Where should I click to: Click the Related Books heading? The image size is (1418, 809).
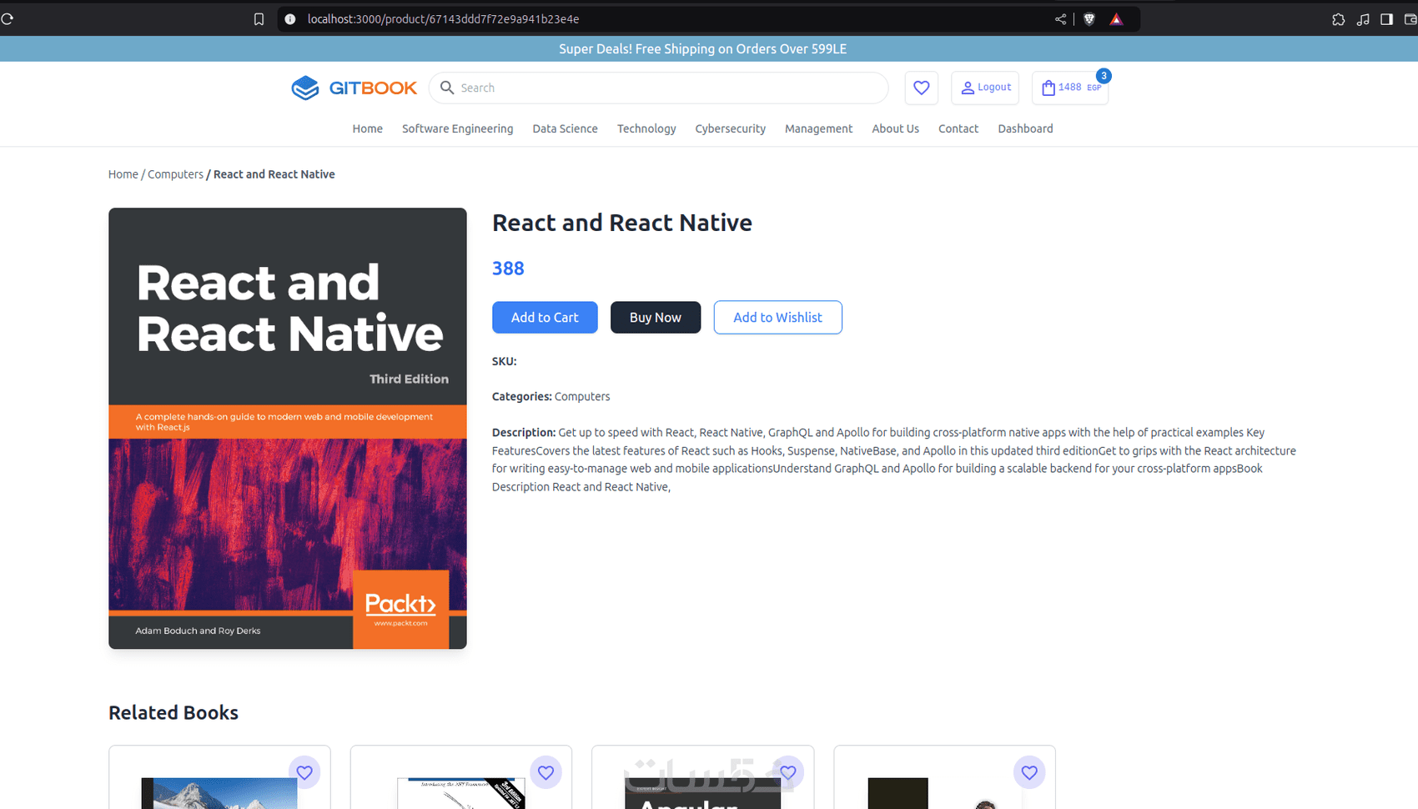(173, 712)
